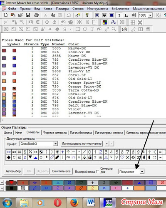Switch to the 'Нити' tab
The image size is (166, 208).
pos(19,133)
